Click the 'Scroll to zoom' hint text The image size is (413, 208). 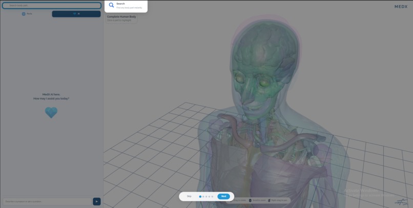click(x=259, y=200)
